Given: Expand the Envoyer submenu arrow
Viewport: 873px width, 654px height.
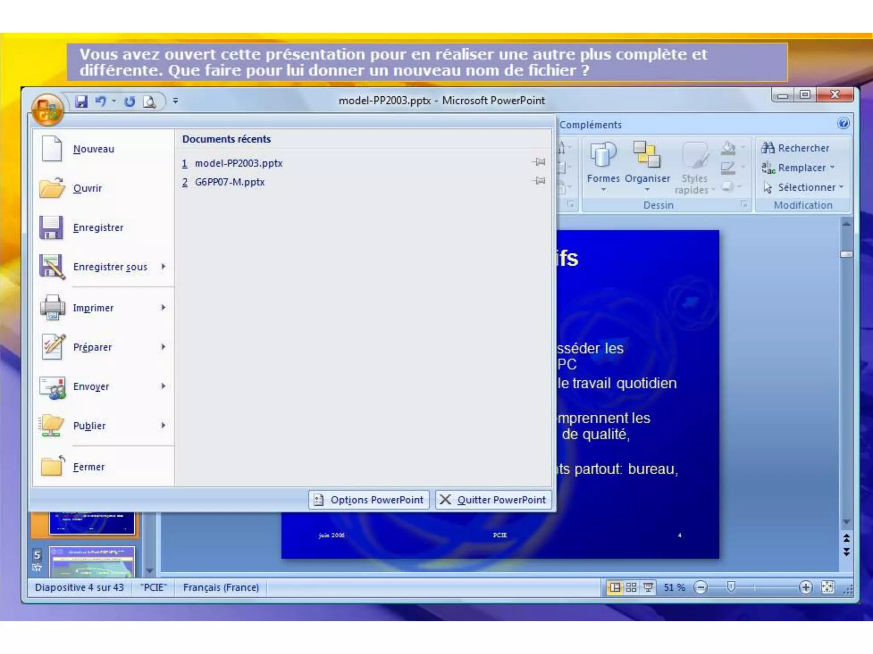Looking at the screenshot, I should (x=164, y=386).
